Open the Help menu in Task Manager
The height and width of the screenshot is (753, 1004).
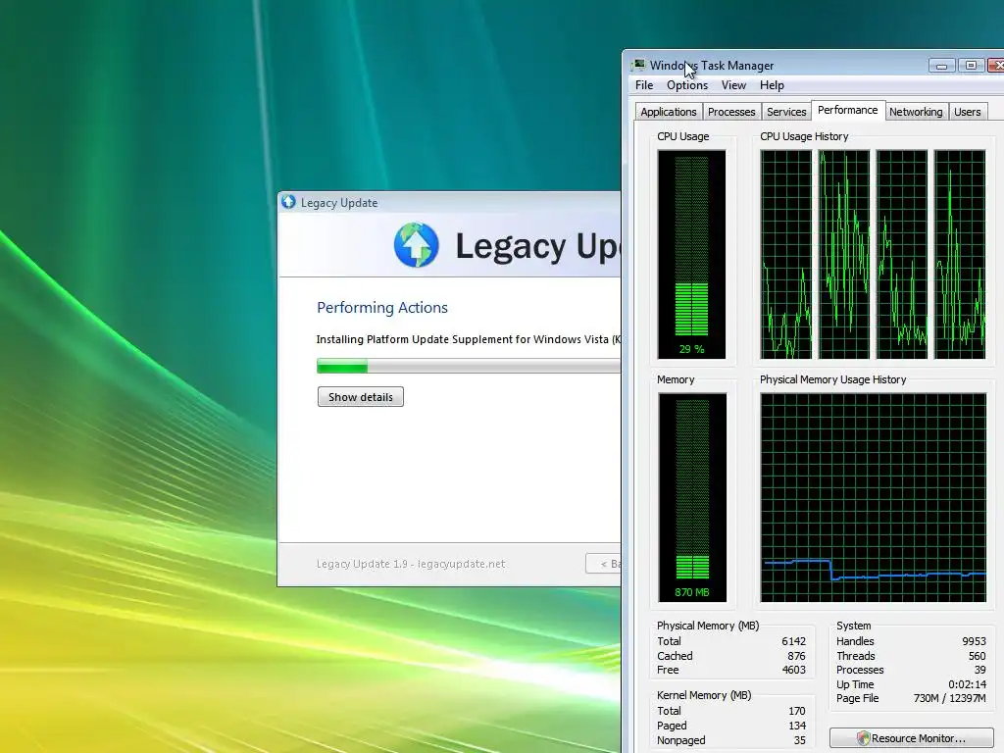tap(772, 85)
